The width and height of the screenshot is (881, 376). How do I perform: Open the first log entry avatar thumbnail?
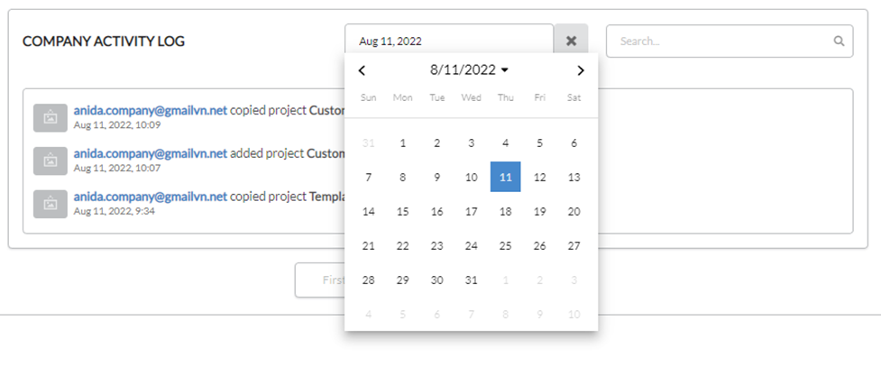(x=50, y=118)
